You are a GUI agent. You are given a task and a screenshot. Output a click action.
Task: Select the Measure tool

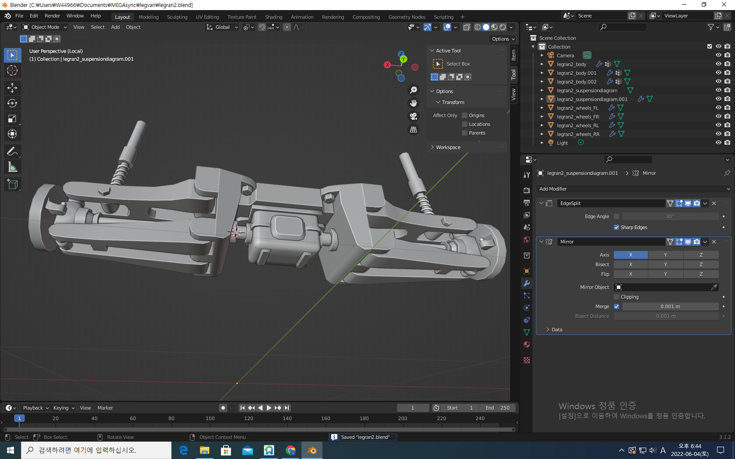(12, 167)
